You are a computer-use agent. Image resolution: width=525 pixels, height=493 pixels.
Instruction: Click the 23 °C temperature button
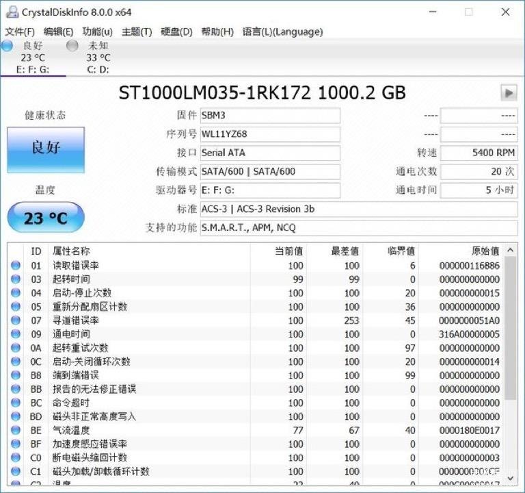point(46,218)
